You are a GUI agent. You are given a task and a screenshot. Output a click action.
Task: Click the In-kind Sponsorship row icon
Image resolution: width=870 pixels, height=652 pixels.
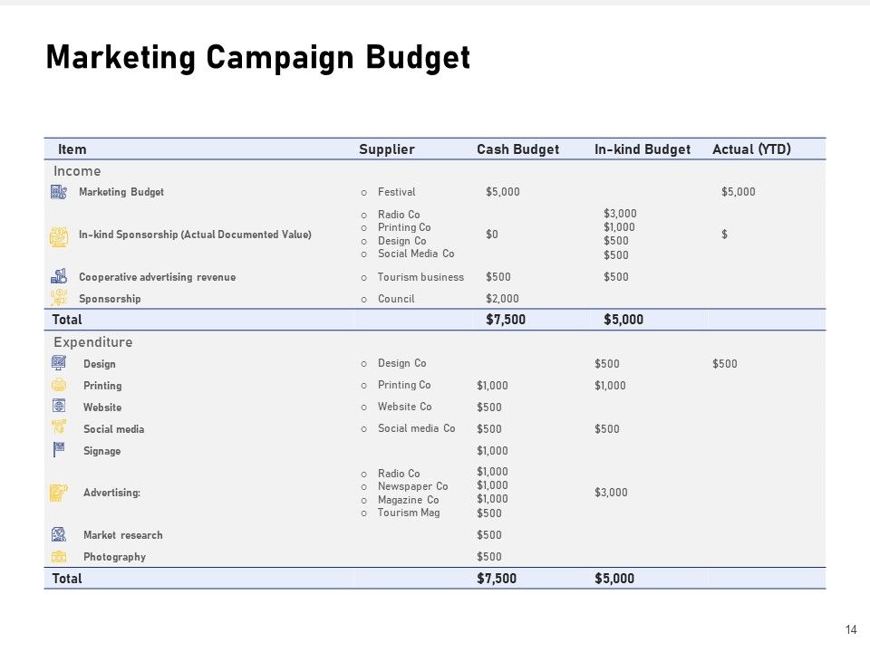(59, 236)
